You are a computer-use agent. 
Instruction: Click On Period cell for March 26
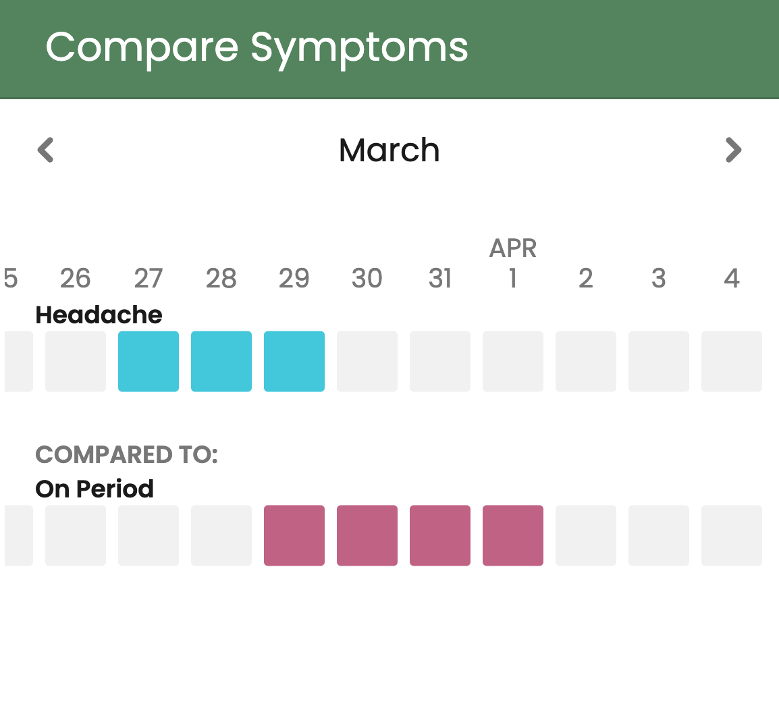[x=76, y=535]
